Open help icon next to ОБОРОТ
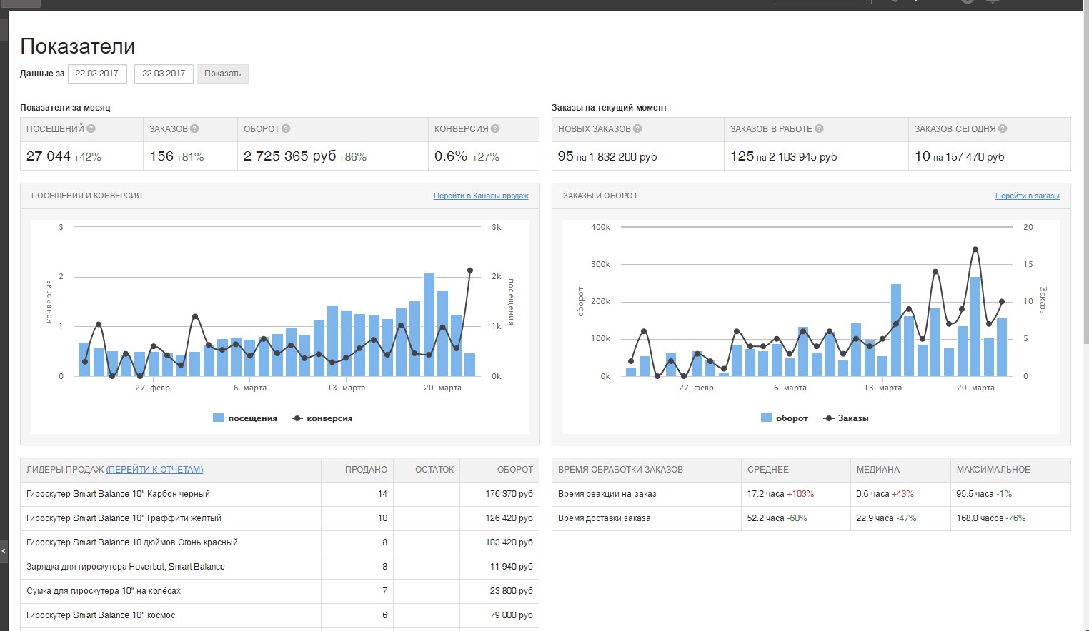This screenshot has width=1089, height=631. tap(286, 129)
